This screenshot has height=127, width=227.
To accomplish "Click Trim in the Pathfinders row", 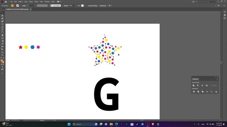I will point(198,92).
